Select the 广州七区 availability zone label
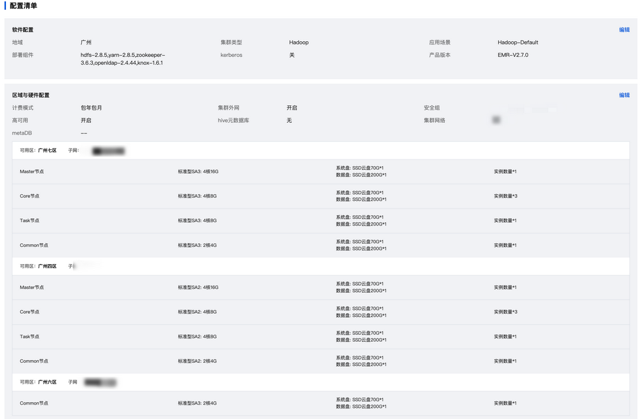This screenshot has width=640, height=419. point(47,150)
